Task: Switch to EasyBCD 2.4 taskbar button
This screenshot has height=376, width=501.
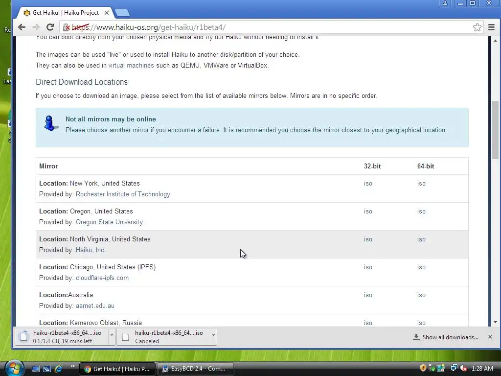Action: (x=195, y=369)
